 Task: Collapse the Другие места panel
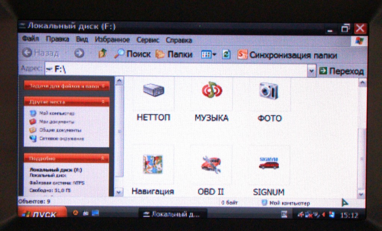(103, 102)
